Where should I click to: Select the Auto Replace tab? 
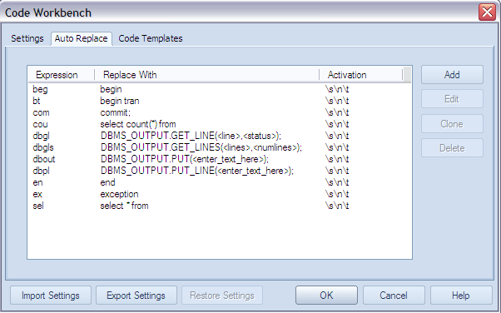coord(82,38)
